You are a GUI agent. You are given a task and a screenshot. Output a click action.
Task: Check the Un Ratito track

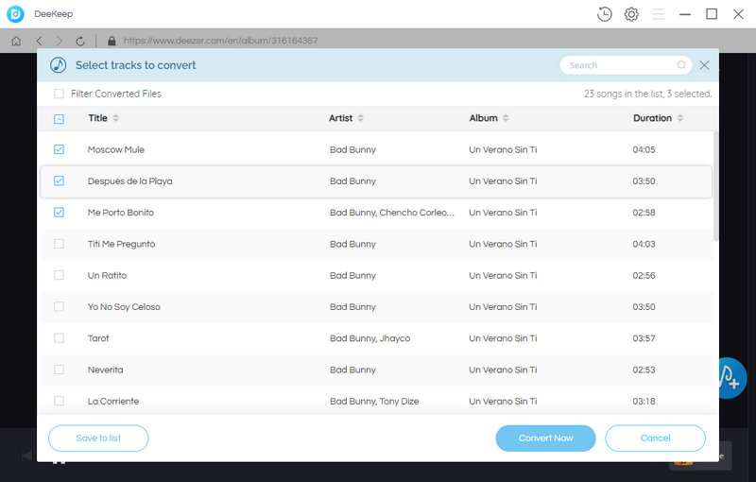coord(59,275)
